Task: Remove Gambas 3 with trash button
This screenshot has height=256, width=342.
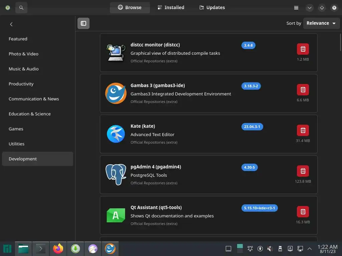Action: click(x=303, y=90)
